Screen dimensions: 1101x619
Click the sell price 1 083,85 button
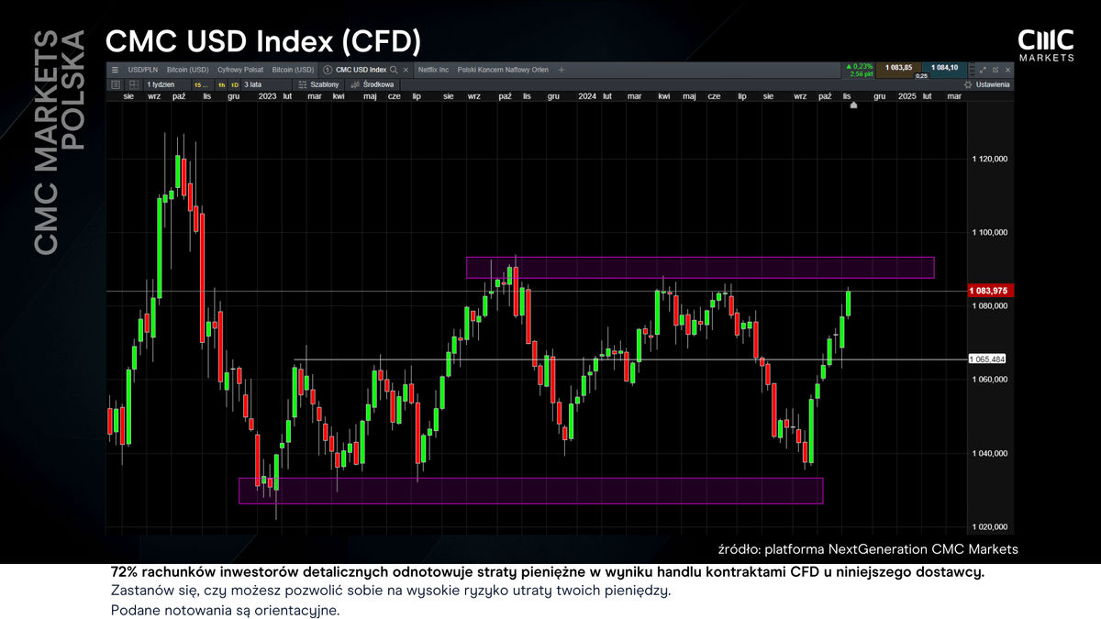899,69
